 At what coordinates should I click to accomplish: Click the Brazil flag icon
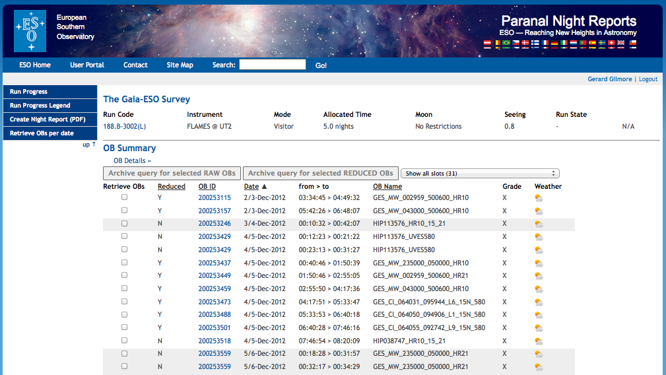[x=506, y=43]
